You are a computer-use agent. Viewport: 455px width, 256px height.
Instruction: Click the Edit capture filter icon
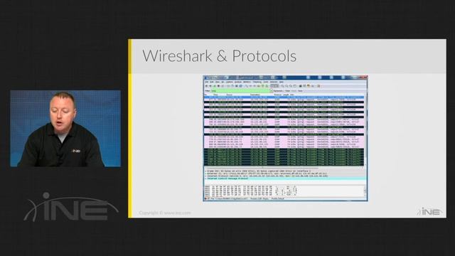(x=300, y=86)
